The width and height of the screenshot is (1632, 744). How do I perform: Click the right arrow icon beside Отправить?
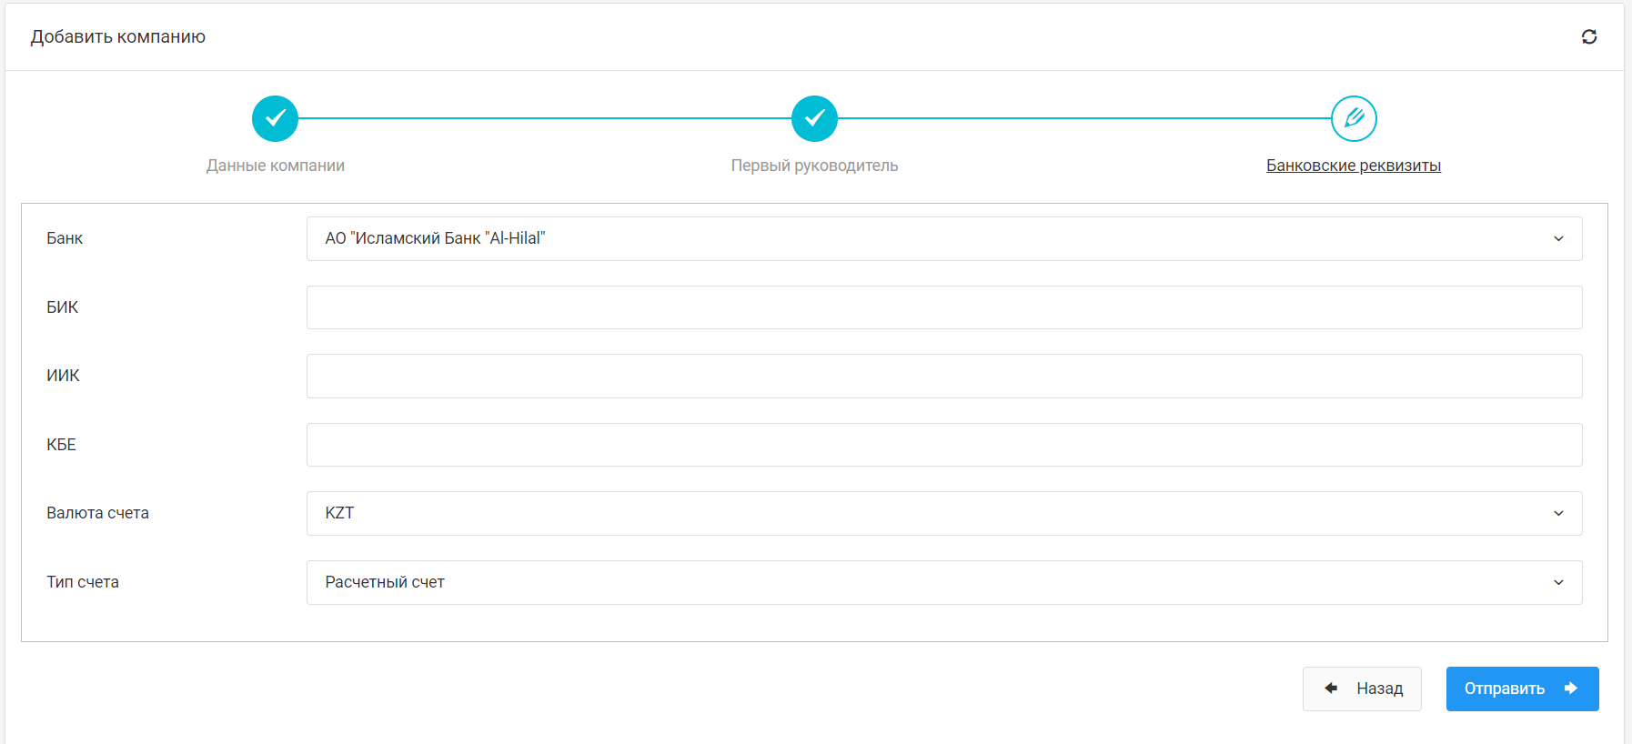tap(1571, 689)
